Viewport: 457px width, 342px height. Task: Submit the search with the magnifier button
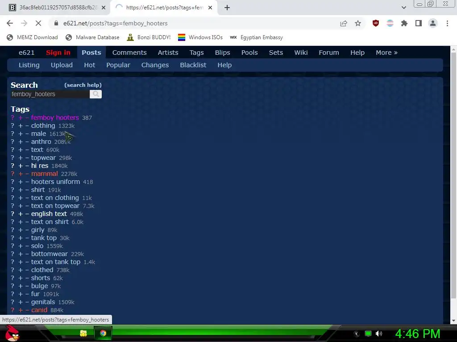(x=96, y=94)
